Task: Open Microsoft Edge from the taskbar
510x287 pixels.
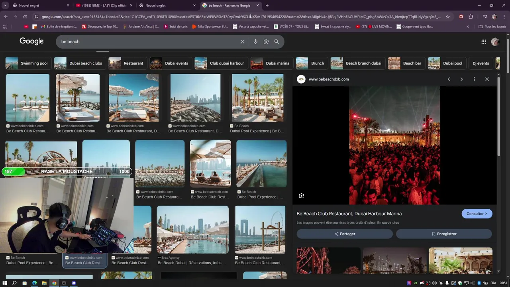Action: coord(34,283)
